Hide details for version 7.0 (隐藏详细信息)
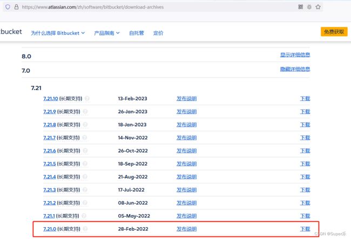Image resolution: width=351 pixels, height=239 pixels. click(x=295, y=69)
